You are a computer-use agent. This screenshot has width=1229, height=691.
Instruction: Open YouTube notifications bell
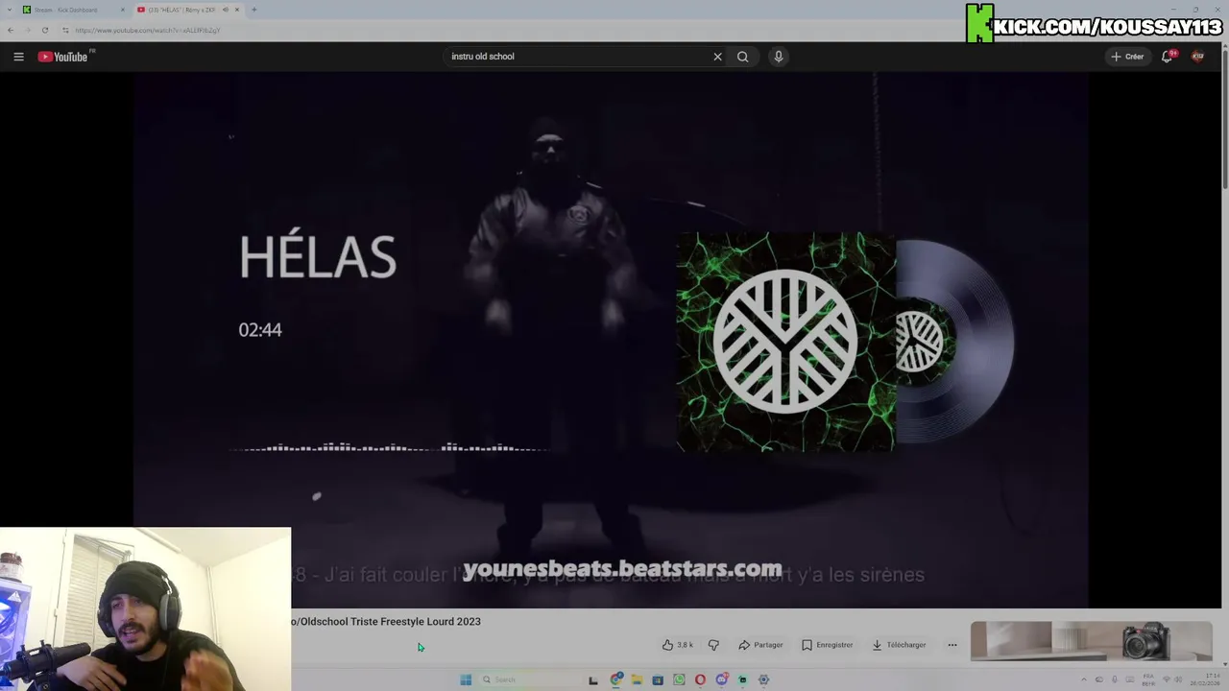tap(1168, 57)
